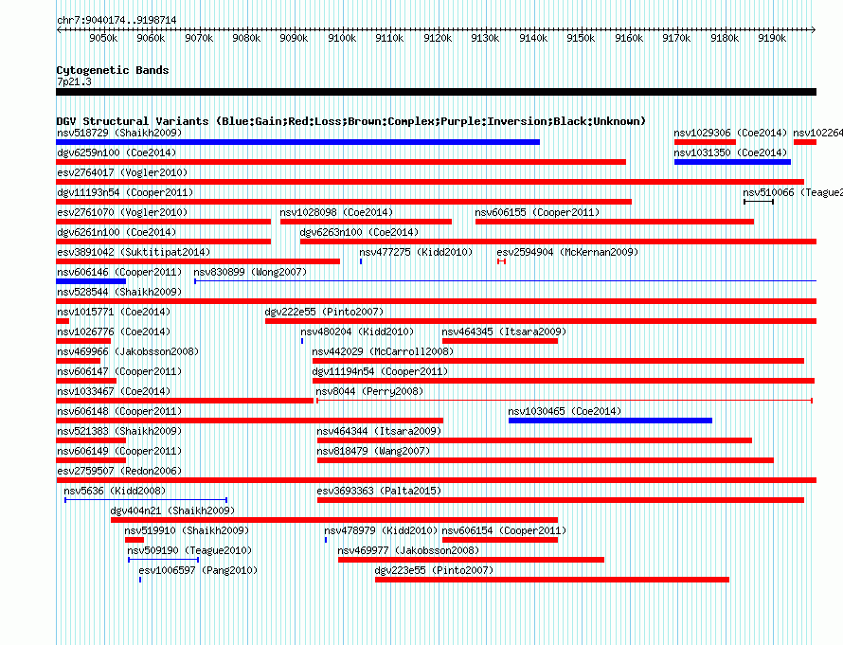
Task: Click chr7:9040174..9198714 coordinate text
Action: 117,20
